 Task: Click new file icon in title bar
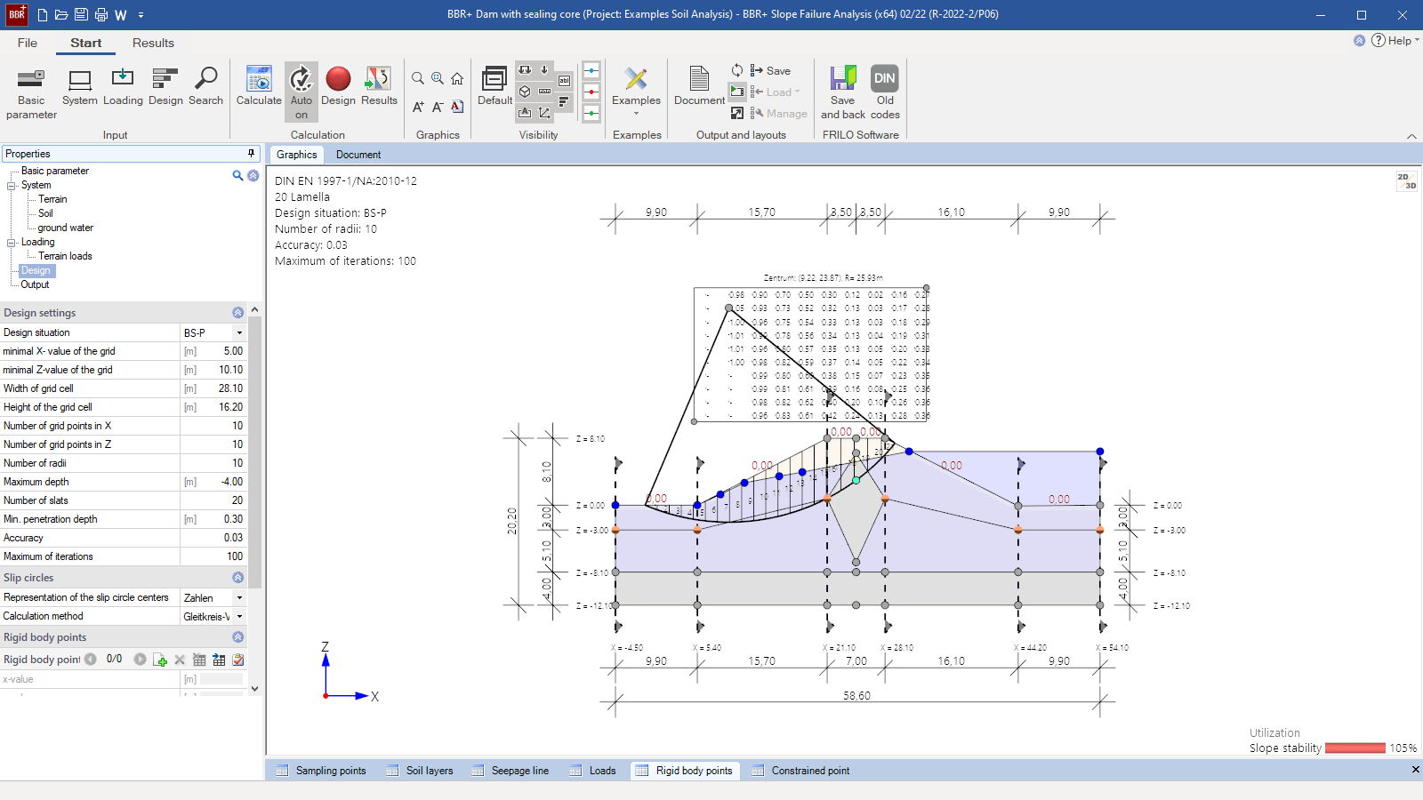coord(43,15)
